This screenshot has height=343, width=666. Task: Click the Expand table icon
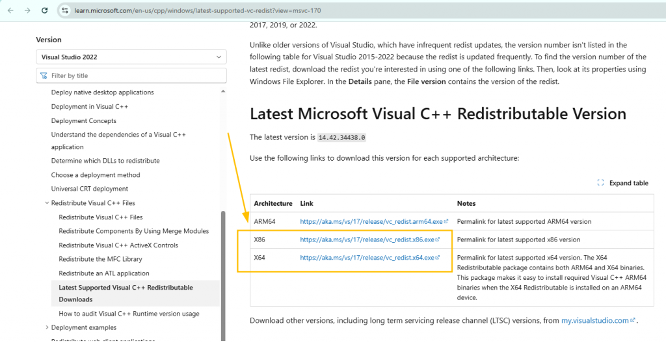600,183
